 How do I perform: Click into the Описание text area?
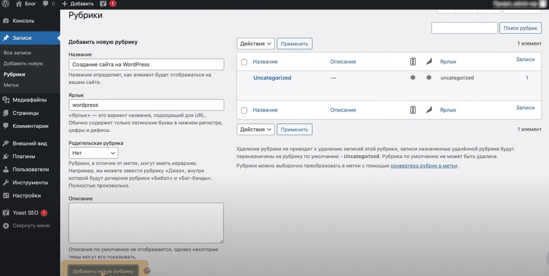[x=146, y=223]
